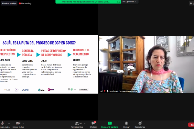194x129 pixels.
Task: Click the Avina logo on the slide
Action: 25,90
